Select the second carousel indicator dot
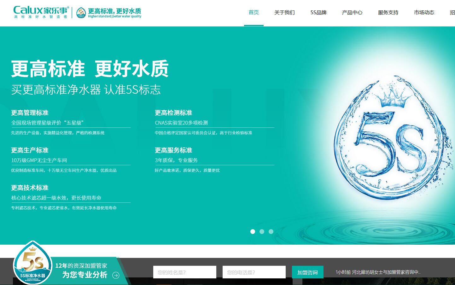Screen dimensions: 455x285 262,232
